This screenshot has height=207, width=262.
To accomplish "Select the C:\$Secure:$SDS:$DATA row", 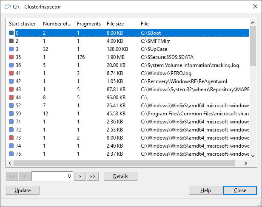I will pos(128,57).
